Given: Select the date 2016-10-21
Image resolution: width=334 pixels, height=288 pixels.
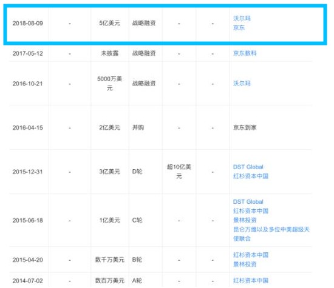Looking at the screenshot, I should [28, 84].
